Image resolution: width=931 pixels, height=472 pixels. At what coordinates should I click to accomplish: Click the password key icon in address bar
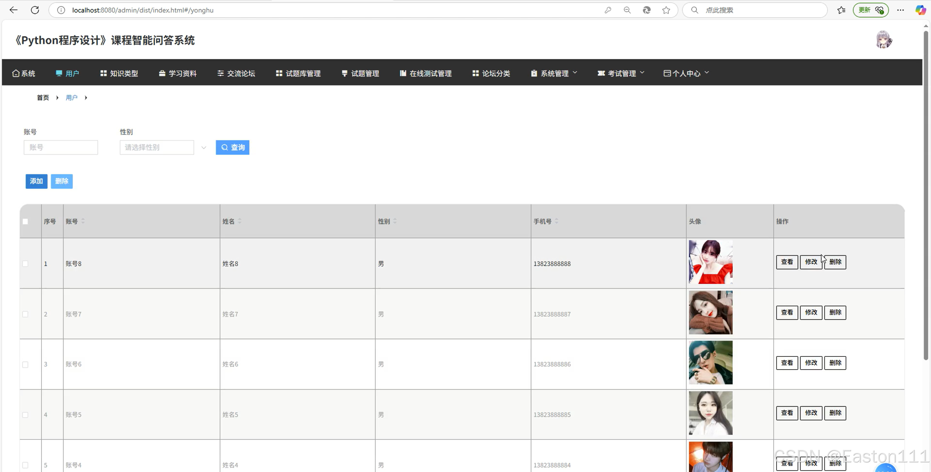[608, 10]
